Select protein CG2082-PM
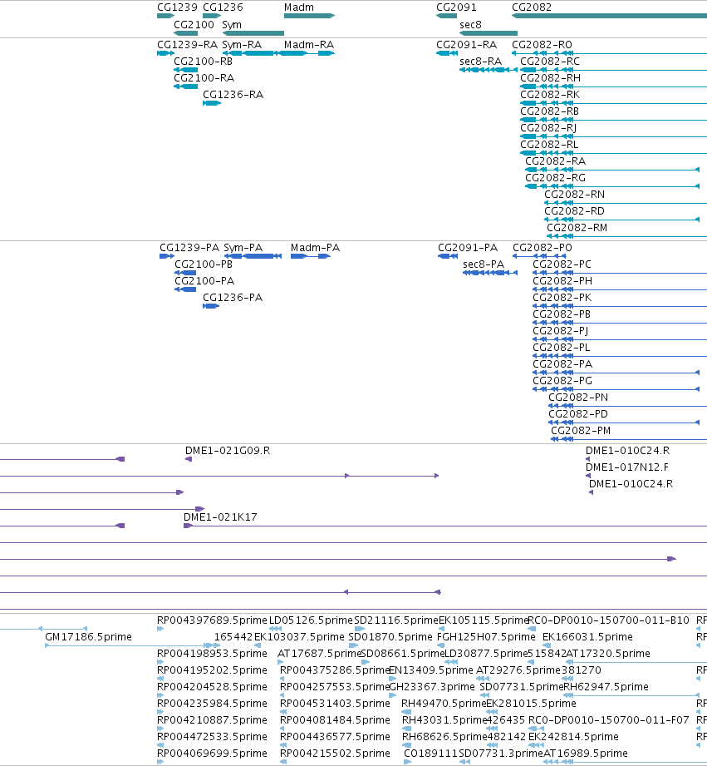 point(581,430)
